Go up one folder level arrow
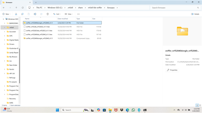 tap(16, 8)
